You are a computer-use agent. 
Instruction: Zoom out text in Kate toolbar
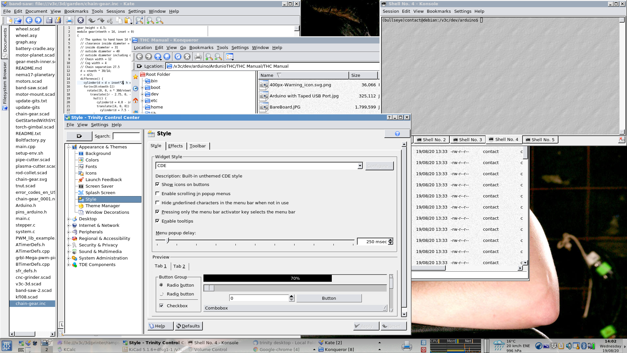coord(160,20)
